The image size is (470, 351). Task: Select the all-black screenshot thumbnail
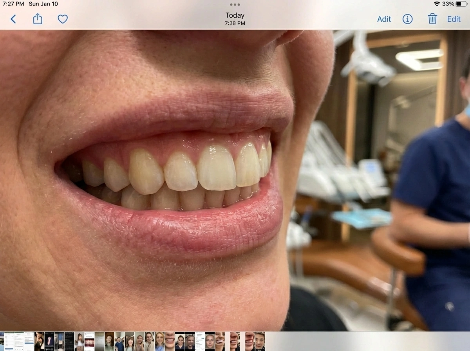69,341
